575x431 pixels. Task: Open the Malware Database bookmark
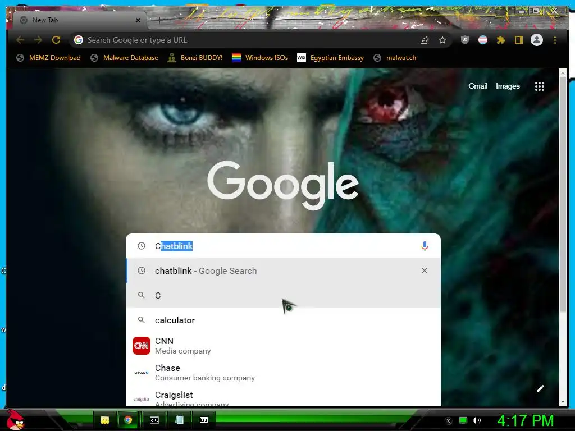(124, 58)
